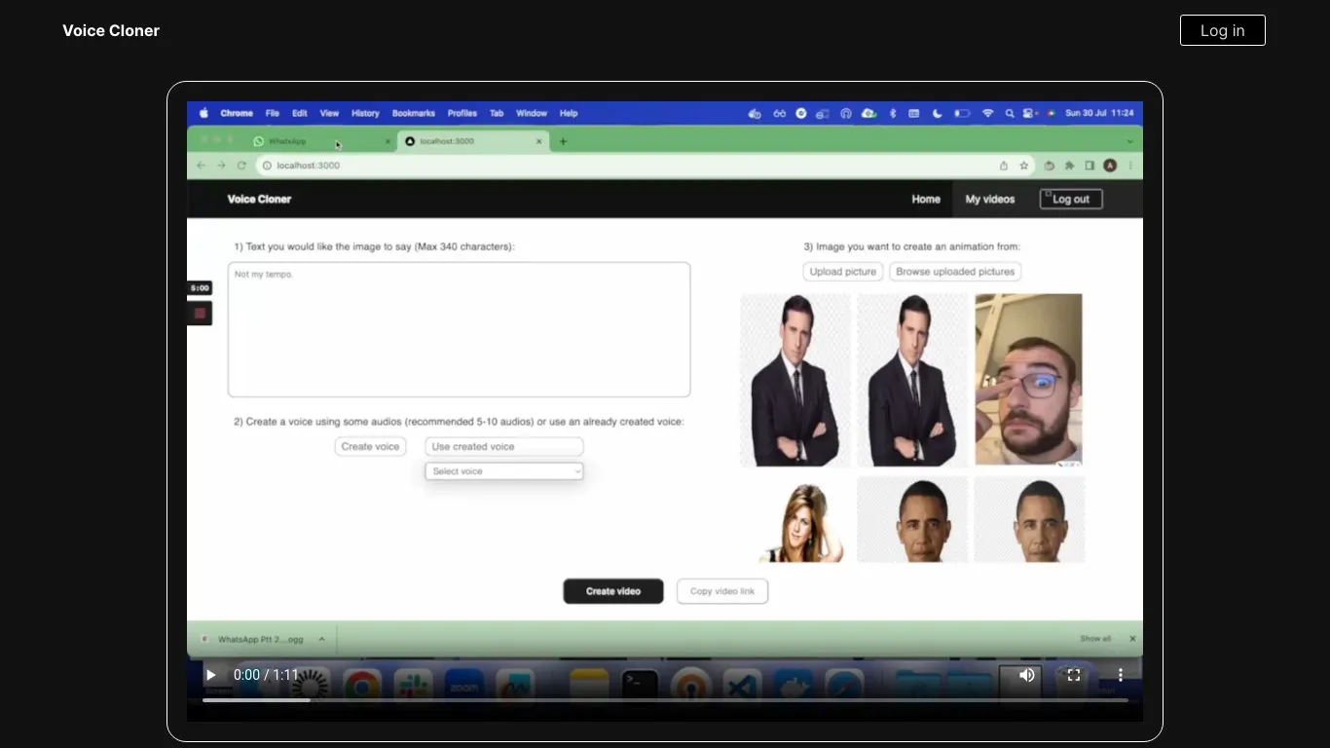Click the Copy video link button
1330x748 pixels.
point(722,591)
